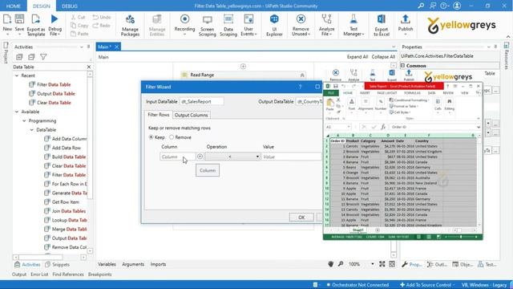Select the Filter Rows tab
Screen dimensions: 513x289
pos(159,115)
